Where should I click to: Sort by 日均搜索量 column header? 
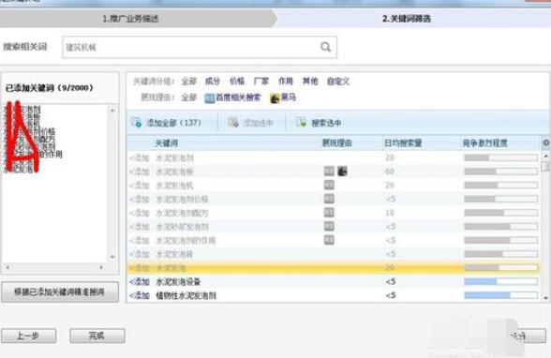coord(403,143)
